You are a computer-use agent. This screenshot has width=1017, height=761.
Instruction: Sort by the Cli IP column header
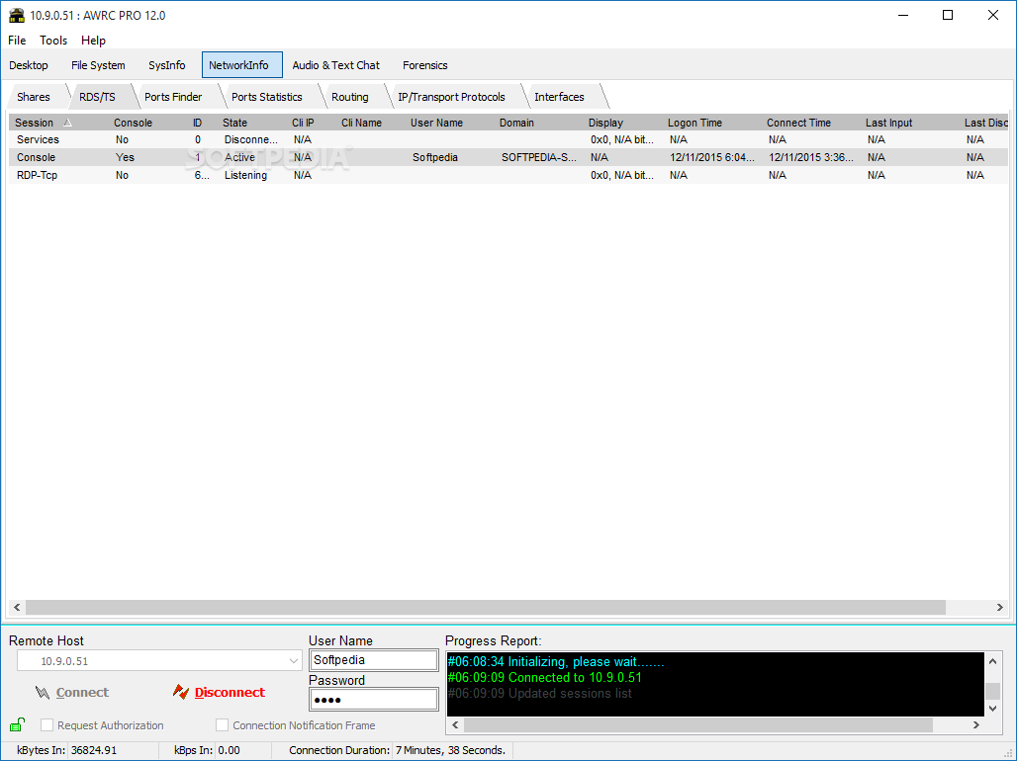click(x=303, y=123)
